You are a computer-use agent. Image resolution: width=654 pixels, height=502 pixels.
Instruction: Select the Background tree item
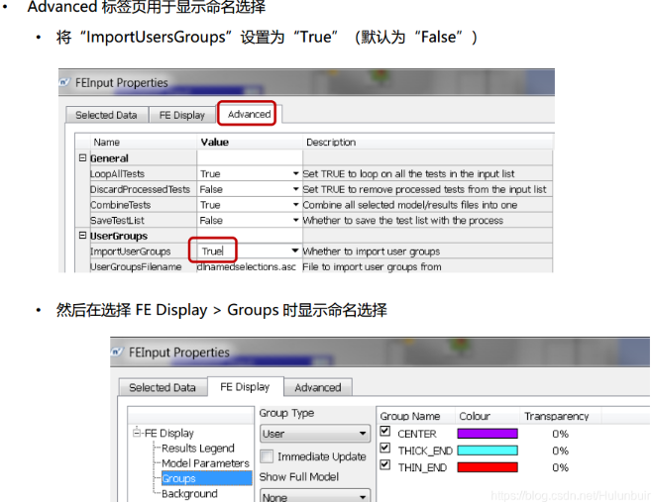tap(189, 493)
